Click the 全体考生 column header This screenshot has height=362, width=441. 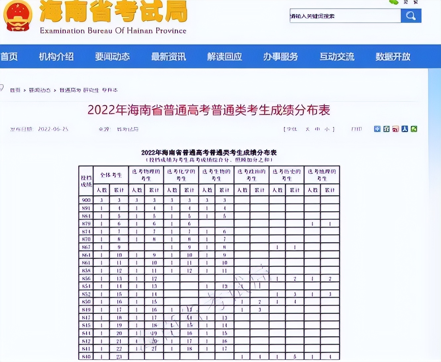111,175
